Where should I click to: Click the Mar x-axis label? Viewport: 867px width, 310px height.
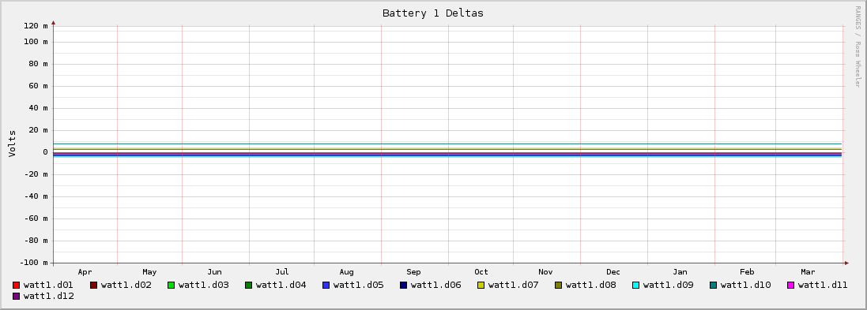click(x=808, y=272)
